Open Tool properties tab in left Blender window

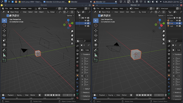click(x=77, y=46)
